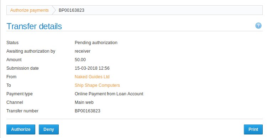Click the Pending authorization status value

point(96,43)
